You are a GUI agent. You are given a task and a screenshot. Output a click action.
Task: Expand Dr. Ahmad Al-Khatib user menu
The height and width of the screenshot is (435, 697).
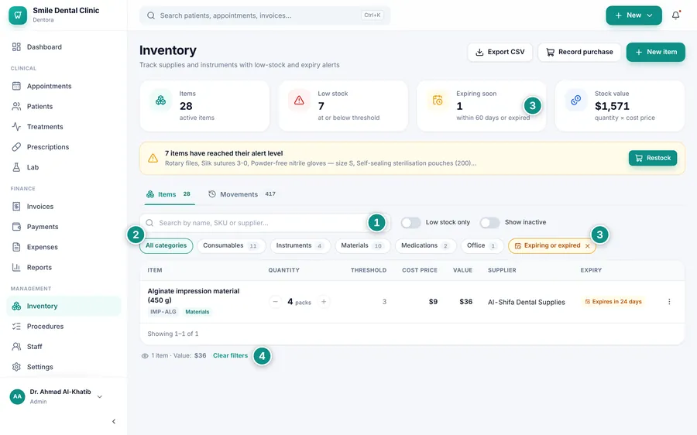(x=57, y=396)
